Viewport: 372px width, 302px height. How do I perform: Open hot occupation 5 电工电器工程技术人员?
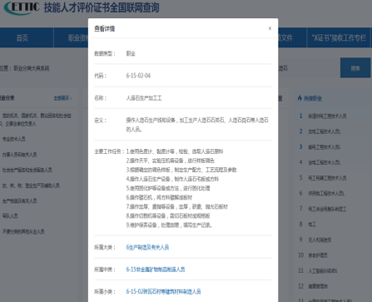pyautogui.click(x=327, y=178)
